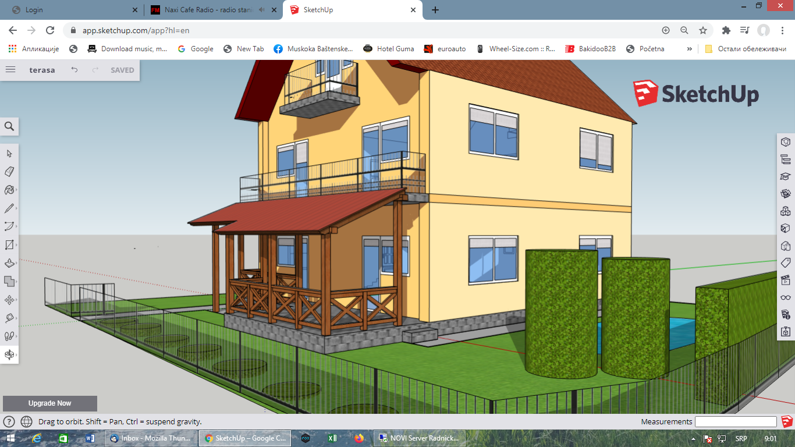Bookmark this page with star icon
This screenshot has height=447, width=795.
[703, 30]
